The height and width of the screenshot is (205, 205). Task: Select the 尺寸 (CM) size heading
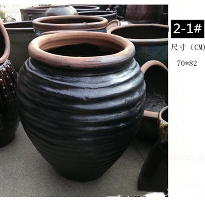(188, 47)
